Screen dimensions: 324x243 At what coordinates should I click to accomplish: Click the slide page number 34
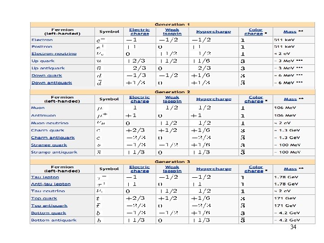coord(293,227)
